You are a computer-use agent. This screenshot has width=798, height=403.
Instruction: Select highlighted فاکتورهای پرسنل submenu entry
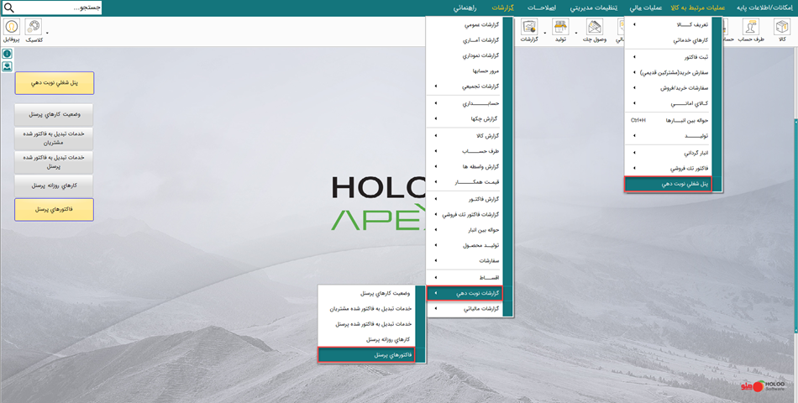pos(366,354)
